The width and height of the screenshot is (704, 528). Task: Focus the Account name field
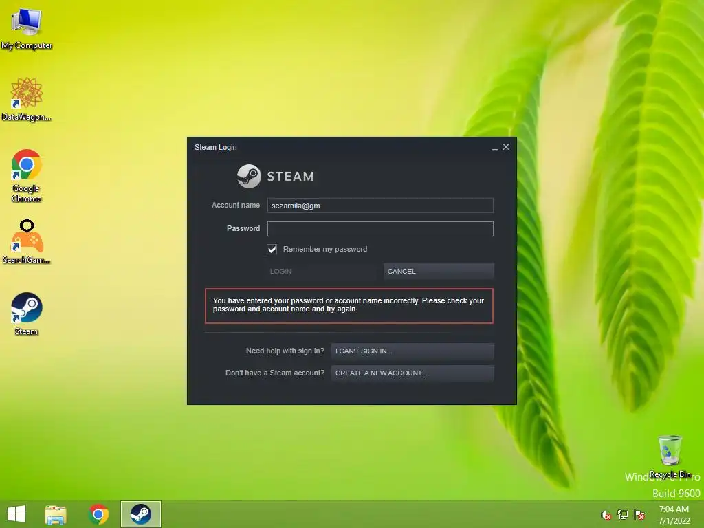[380, 206]
